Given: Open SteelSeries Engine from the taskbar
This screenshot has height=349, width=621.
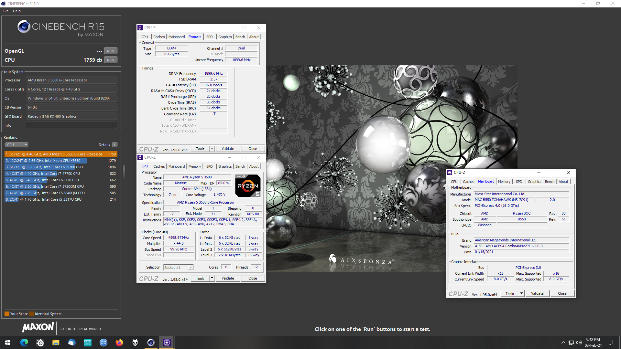Looking at the screenshot, I should pos(40,343).
